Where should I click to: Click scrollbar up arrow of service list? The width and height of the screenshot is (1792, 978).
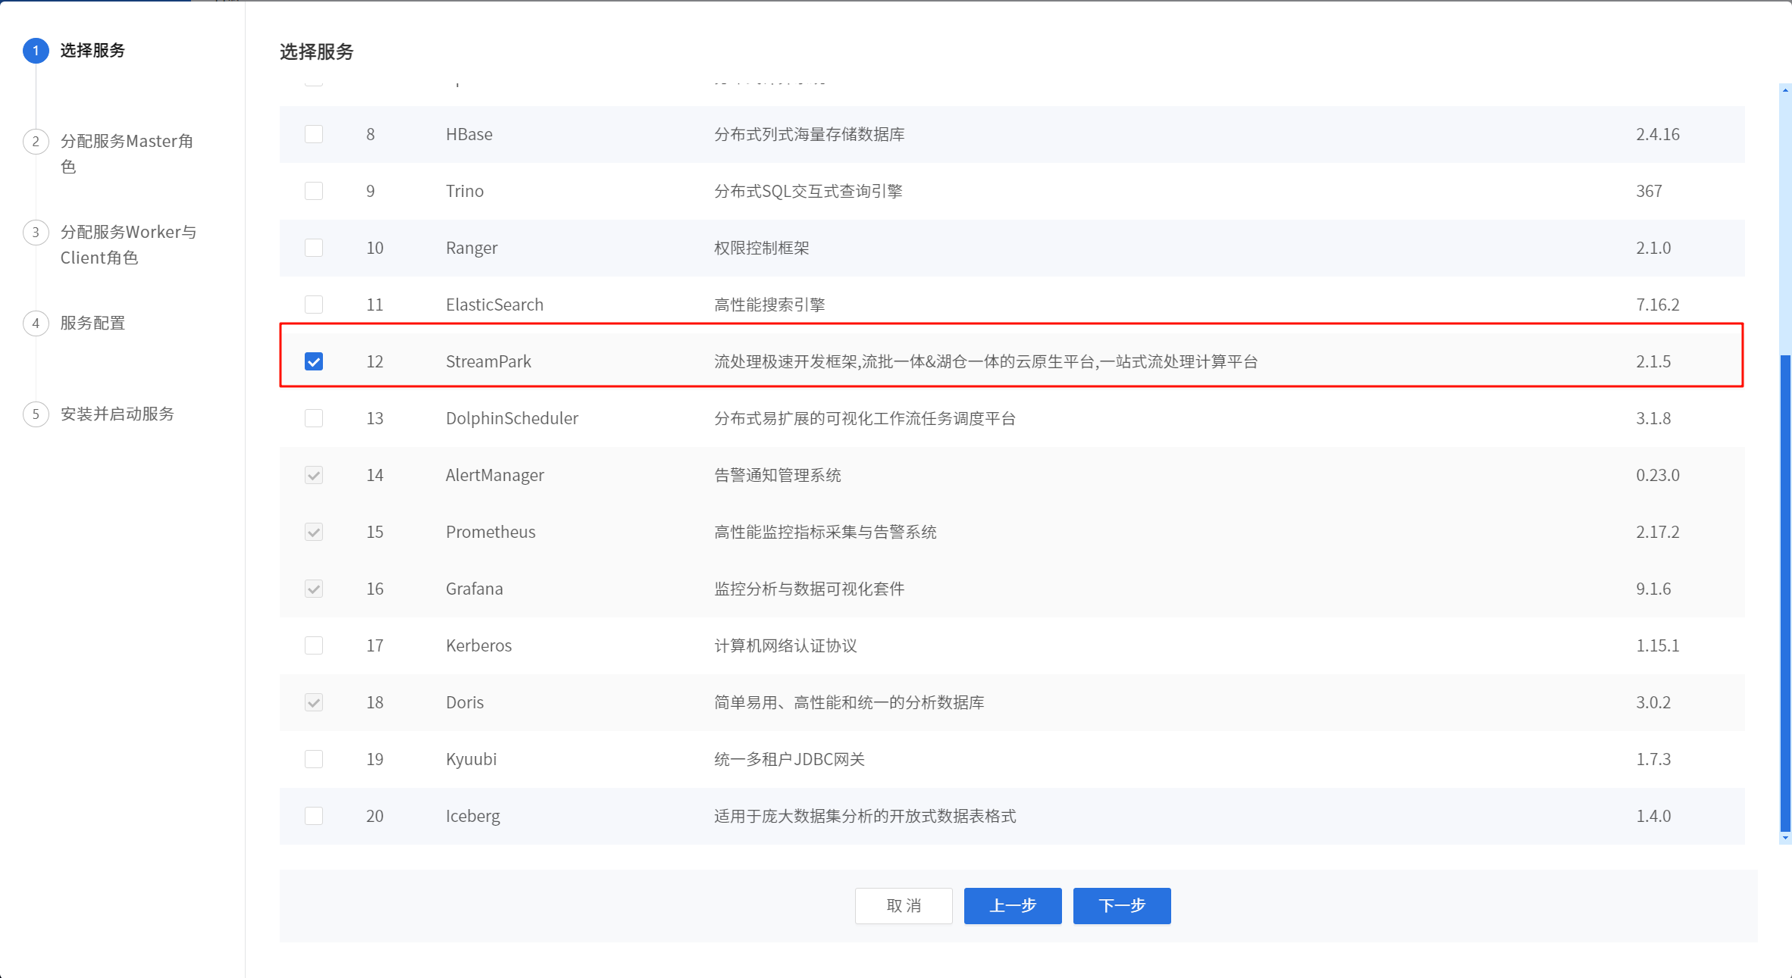(x=1785, y=90)
